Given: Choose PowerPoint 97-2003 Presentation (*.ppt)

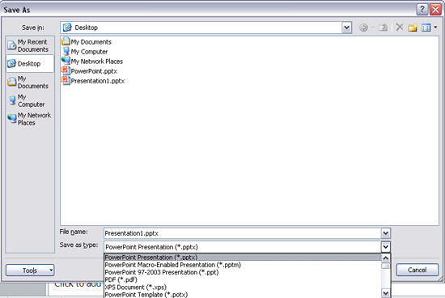Looking at the screenshot, I should [x=243, y=272].
